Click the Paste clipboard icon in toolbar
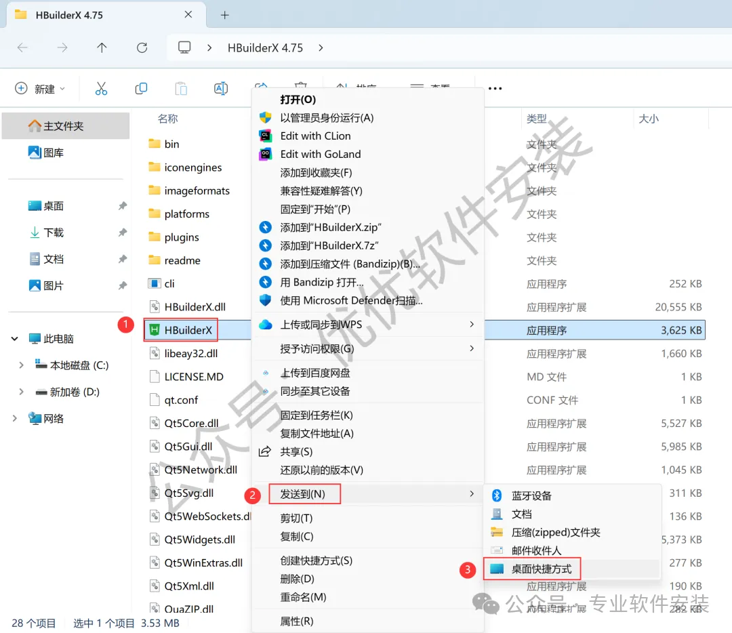The height and width of the screenshot is (633, 732). coord(181,89)
